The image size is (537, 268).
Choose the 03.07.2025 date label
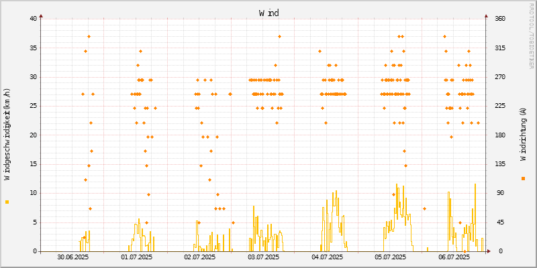(263, 257)
